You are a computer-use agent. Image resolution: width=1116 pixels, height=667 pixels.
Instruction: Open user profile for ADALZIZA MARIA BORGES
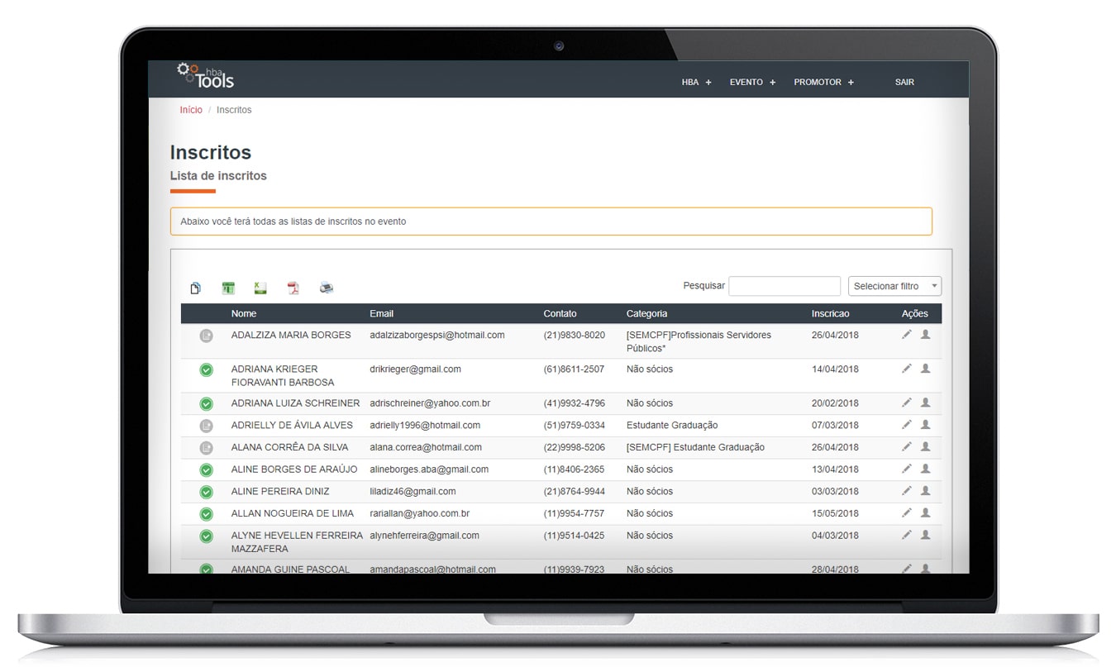pos(926,335)
